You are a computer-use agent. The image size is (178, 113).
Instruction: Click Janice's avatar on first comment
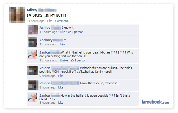tap(33, 55)
